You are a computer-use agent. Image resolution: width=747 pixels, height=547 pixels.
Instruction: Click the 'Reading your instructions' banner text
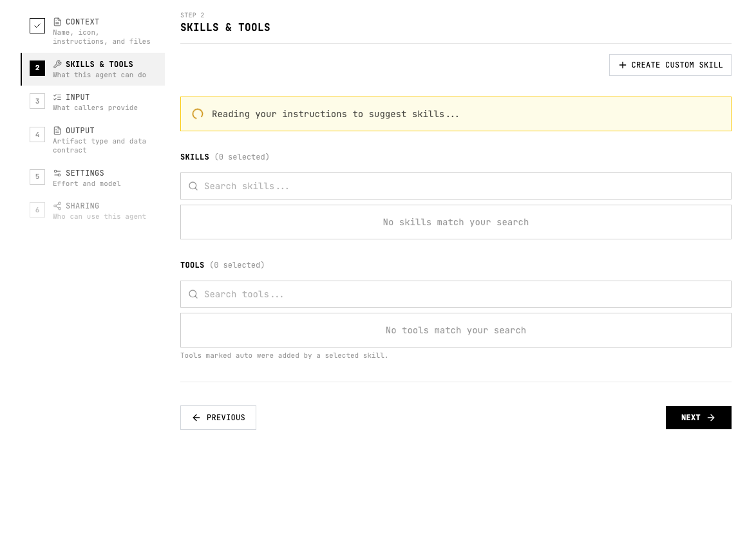[x=336, y=114]
